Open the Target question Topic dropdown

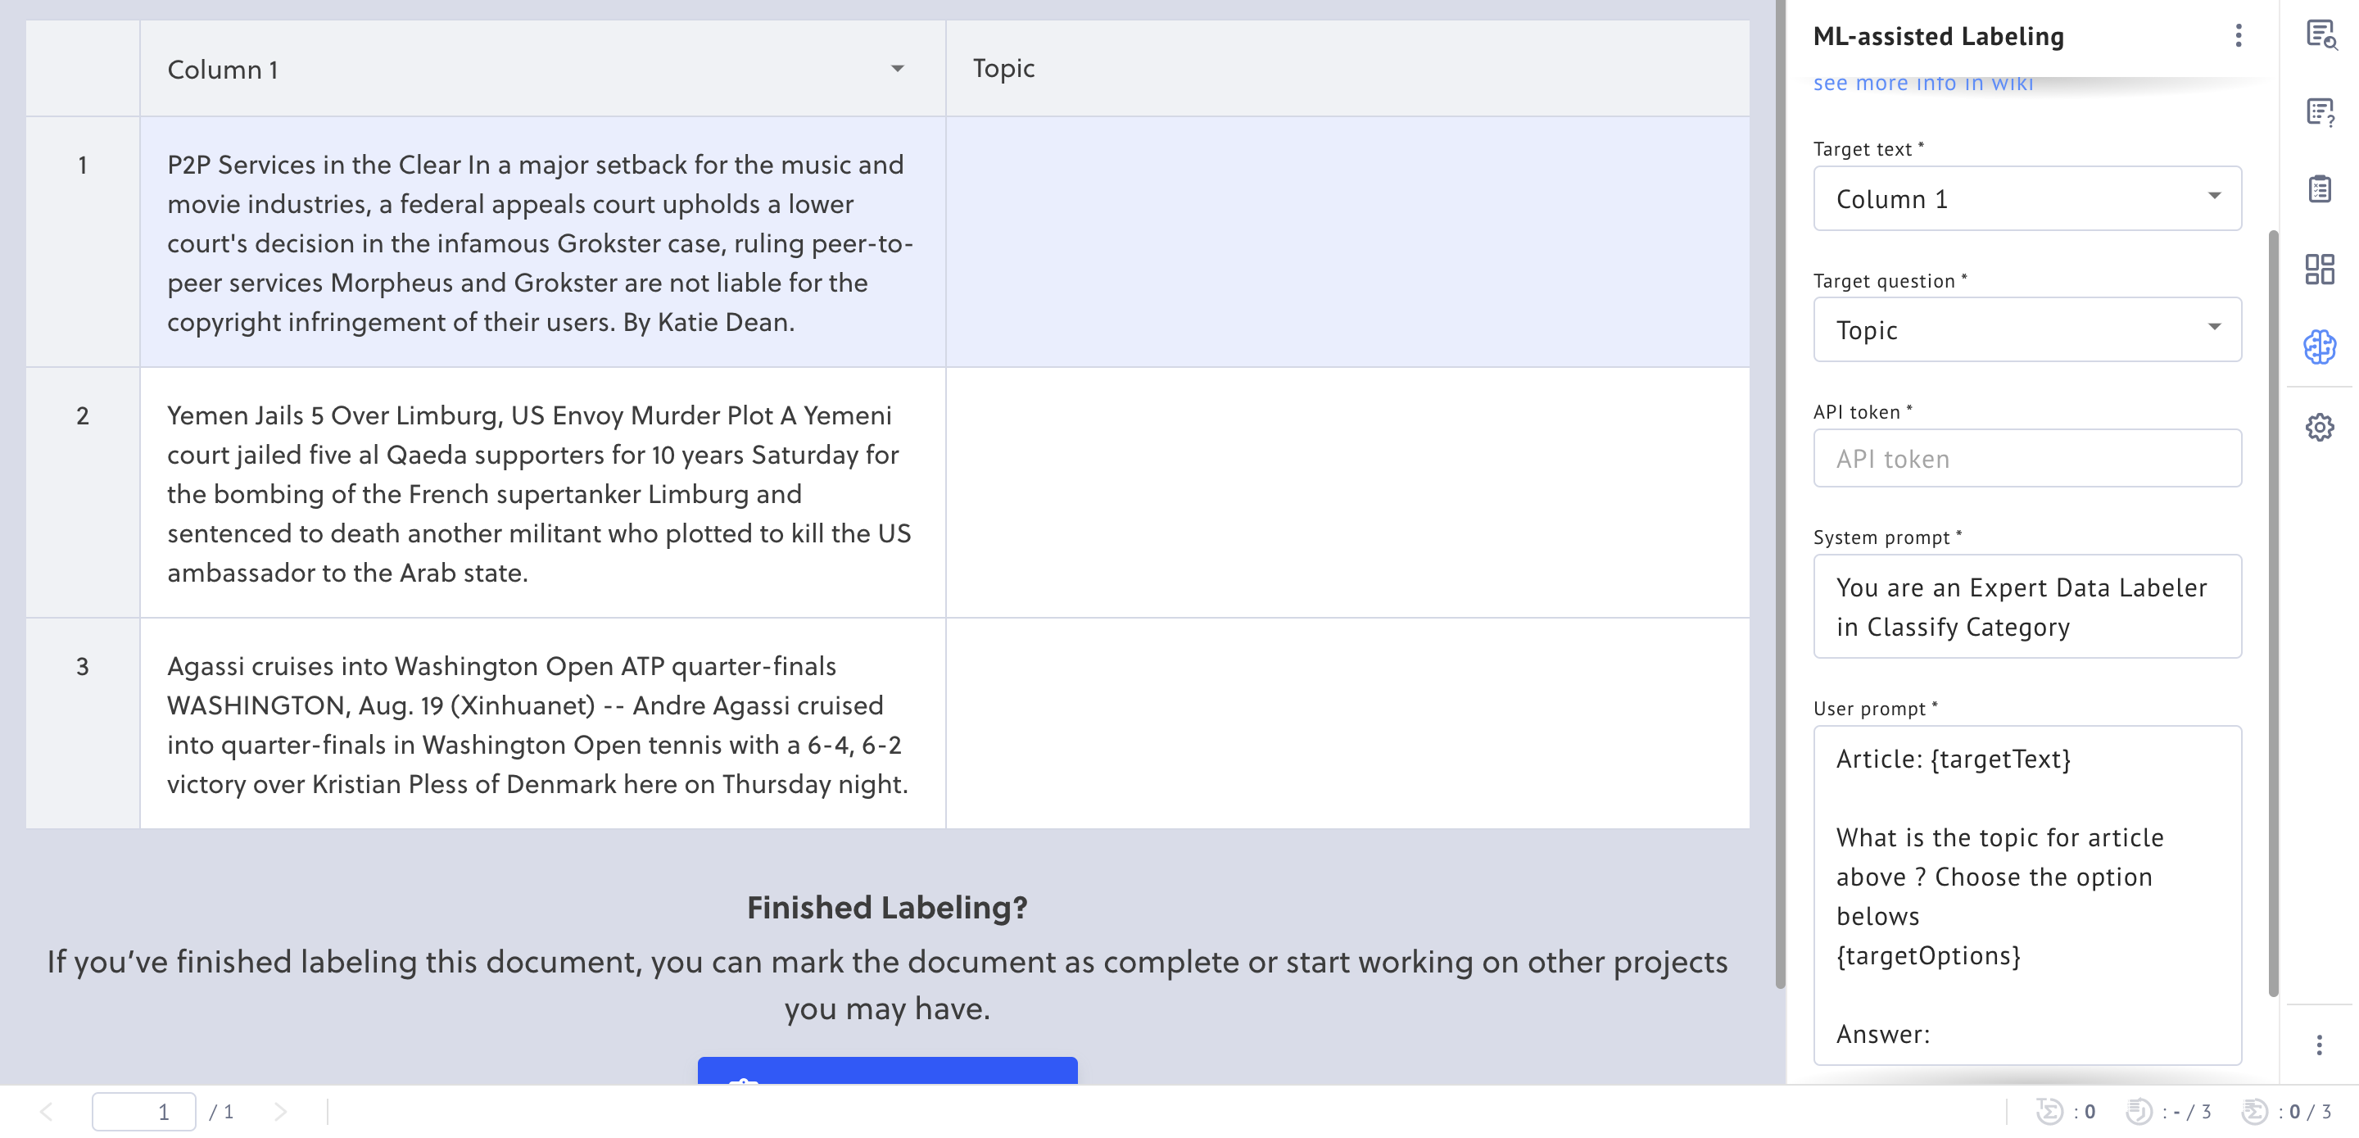pyautogui.click(x=2026, y=329)
